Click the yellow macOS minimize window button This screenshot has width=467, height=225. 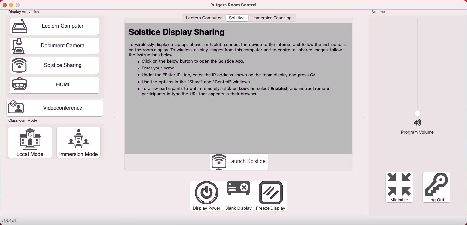(11, 5)
